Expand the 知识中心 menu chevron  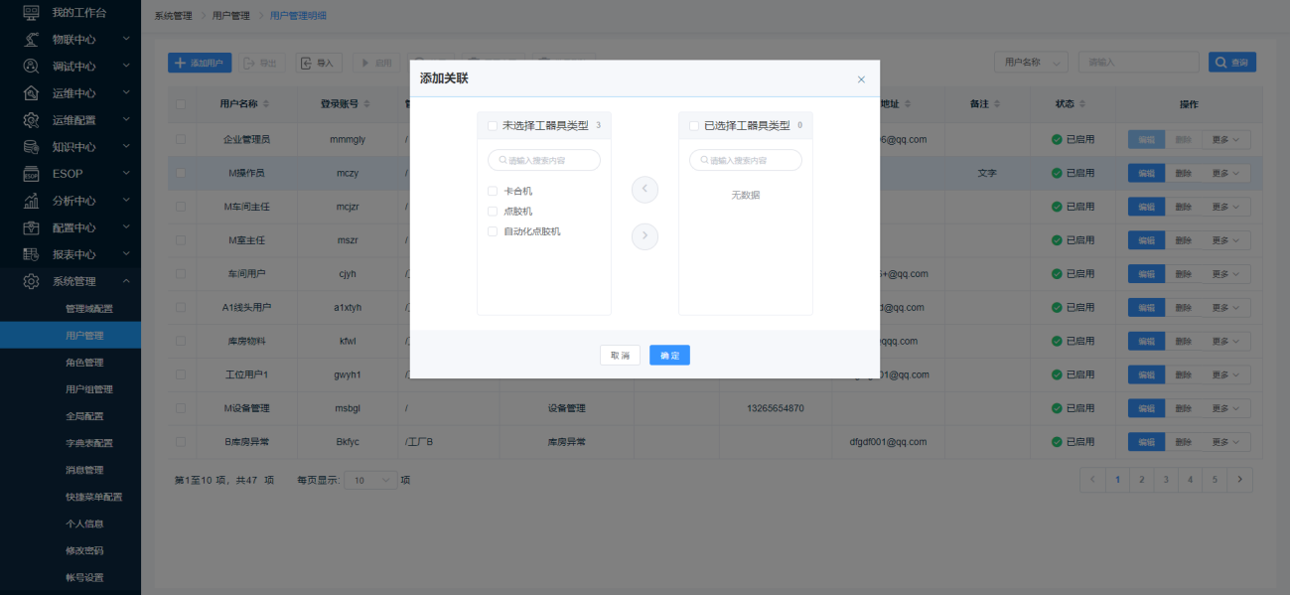pos(126,146)
